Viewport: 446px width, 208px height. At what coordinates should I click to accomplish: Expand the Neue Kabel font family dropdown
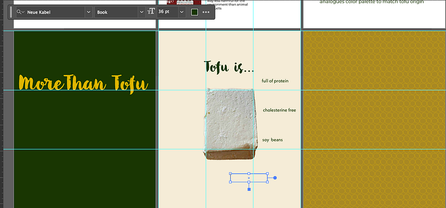point(89,12)
